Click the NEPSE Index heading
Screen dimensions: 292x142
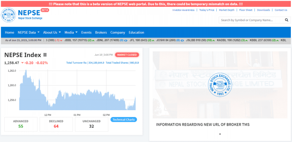point(23,55)
